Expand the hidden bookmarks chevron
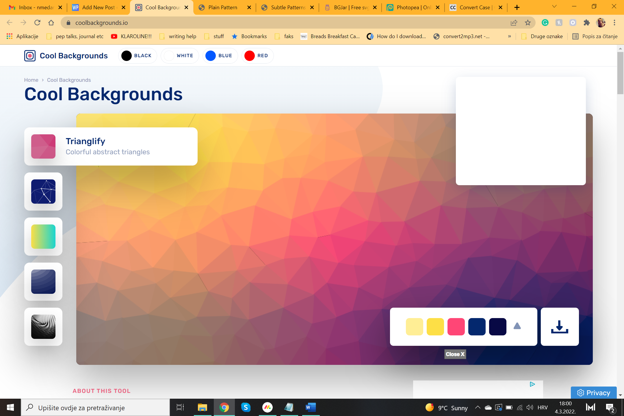 click(510, 36)
